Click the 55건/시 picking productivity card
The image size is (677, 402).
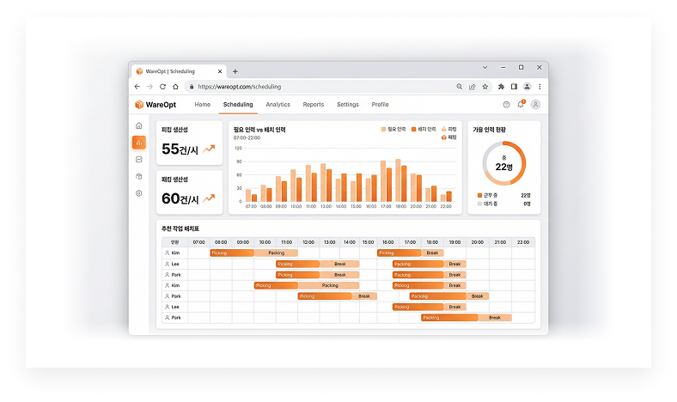pos(189,143)
